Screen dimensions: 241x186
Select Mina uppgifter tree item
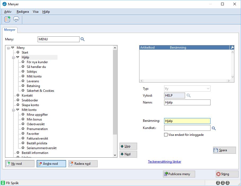click(37, 114)
